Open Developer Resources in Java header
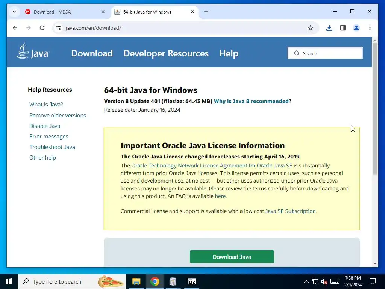This screenshot has width=385, height=289. pos(166,53)
